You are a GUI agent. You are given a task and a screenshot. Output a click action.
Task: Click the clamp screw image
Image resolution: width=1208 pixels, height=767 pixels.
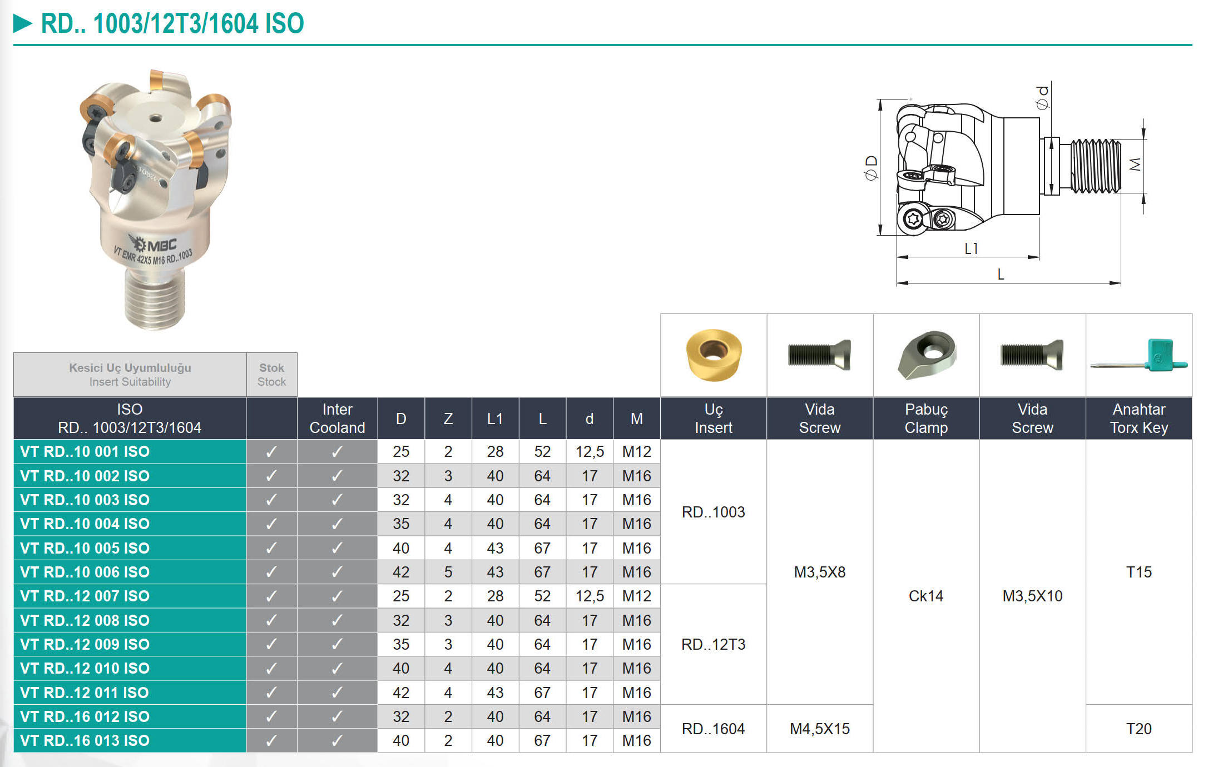(x=1032, y=355)
